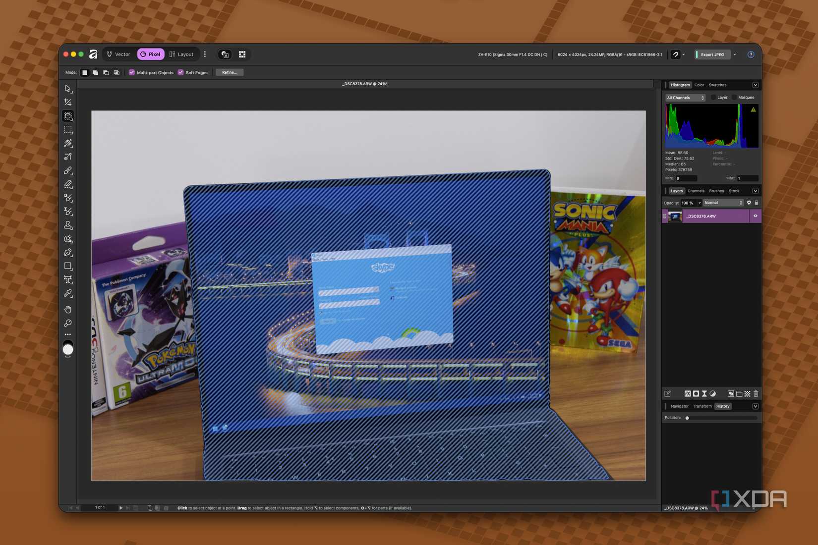Select the Hand view tool
Screen dimensions: 818x545
68,310
